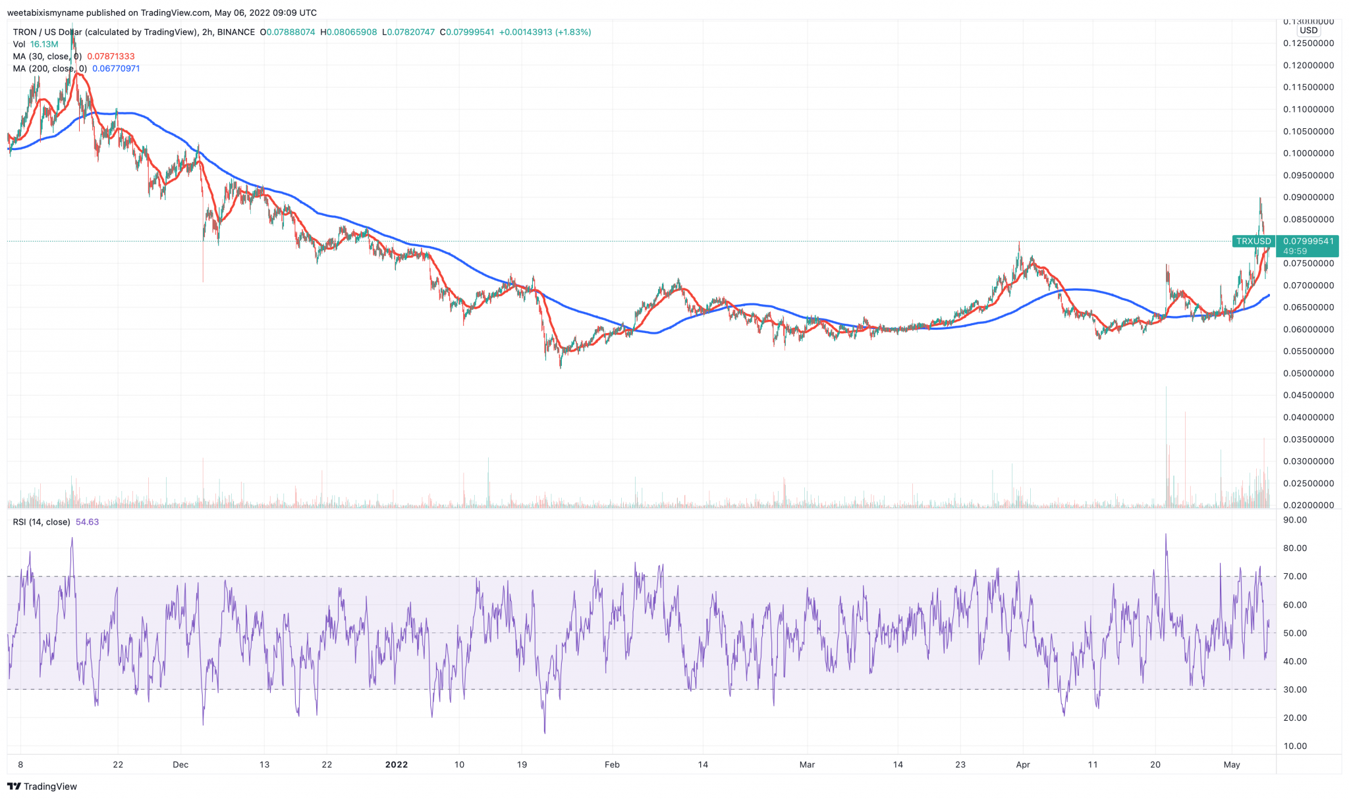Click the open value O0.07888074

[288, 32]
